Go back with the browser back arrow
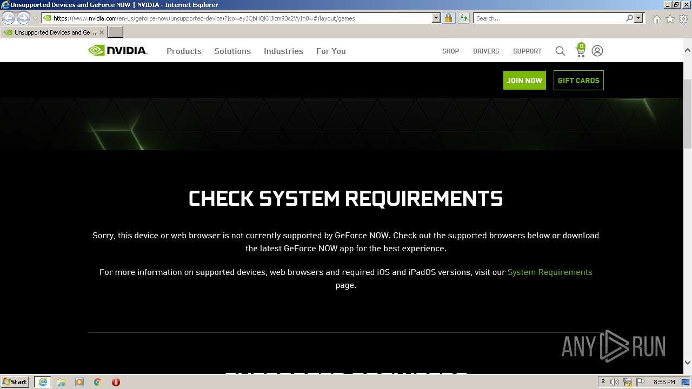This screenshot has width=692, height=389. point(9,18)
